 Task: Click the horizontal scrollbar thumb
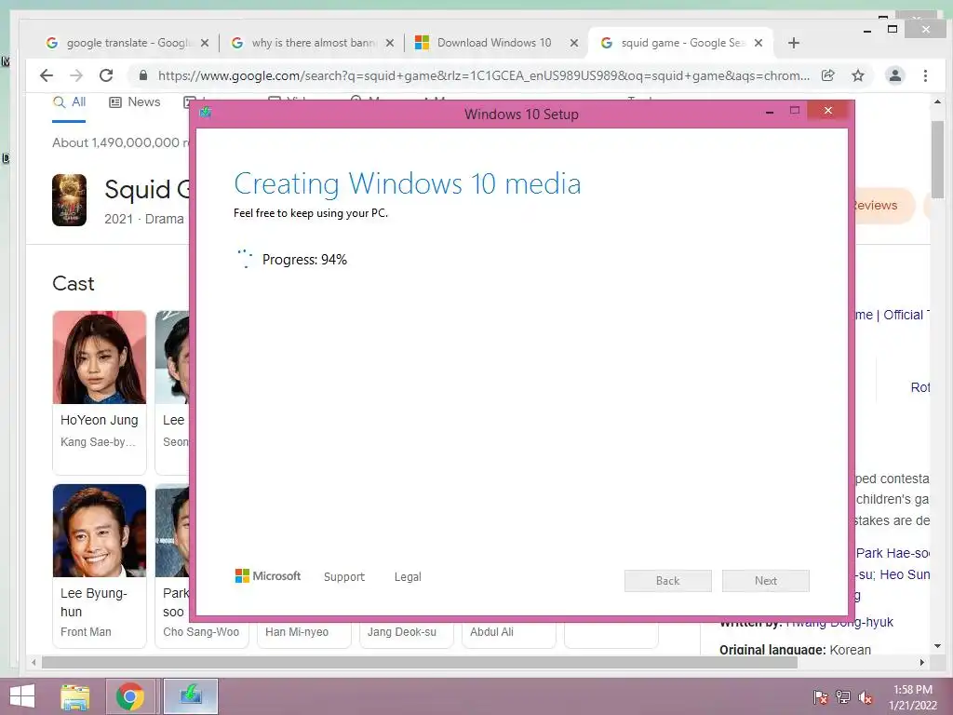[420, 662]
